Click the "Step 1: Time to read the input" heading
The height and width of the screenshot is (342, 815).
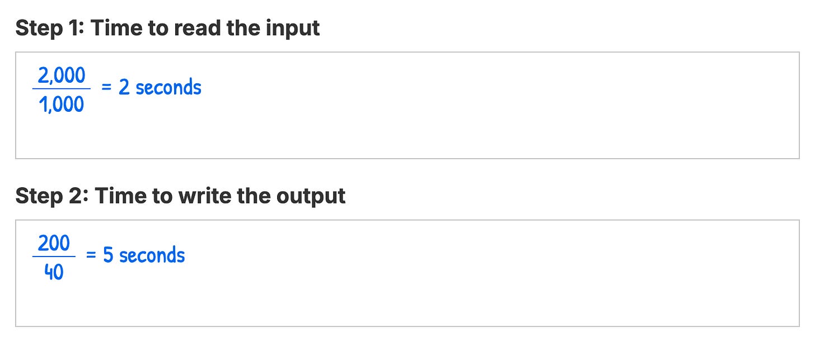167,27
